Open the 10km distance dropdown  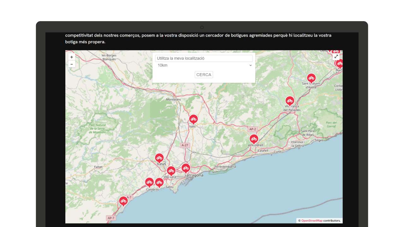(204, 65)
